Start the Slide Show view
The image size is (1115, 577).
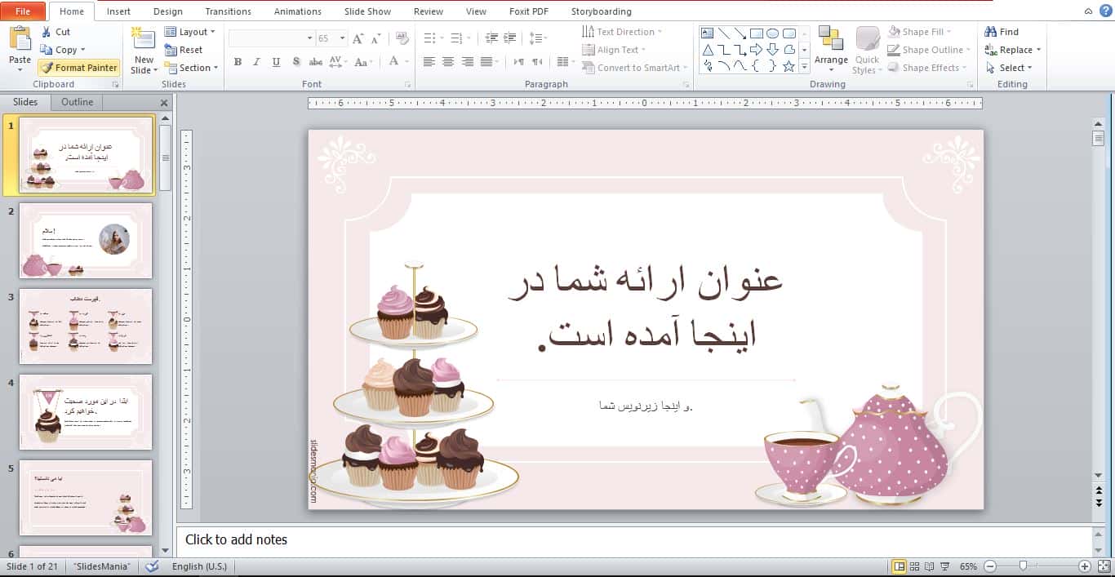[945, 566]
